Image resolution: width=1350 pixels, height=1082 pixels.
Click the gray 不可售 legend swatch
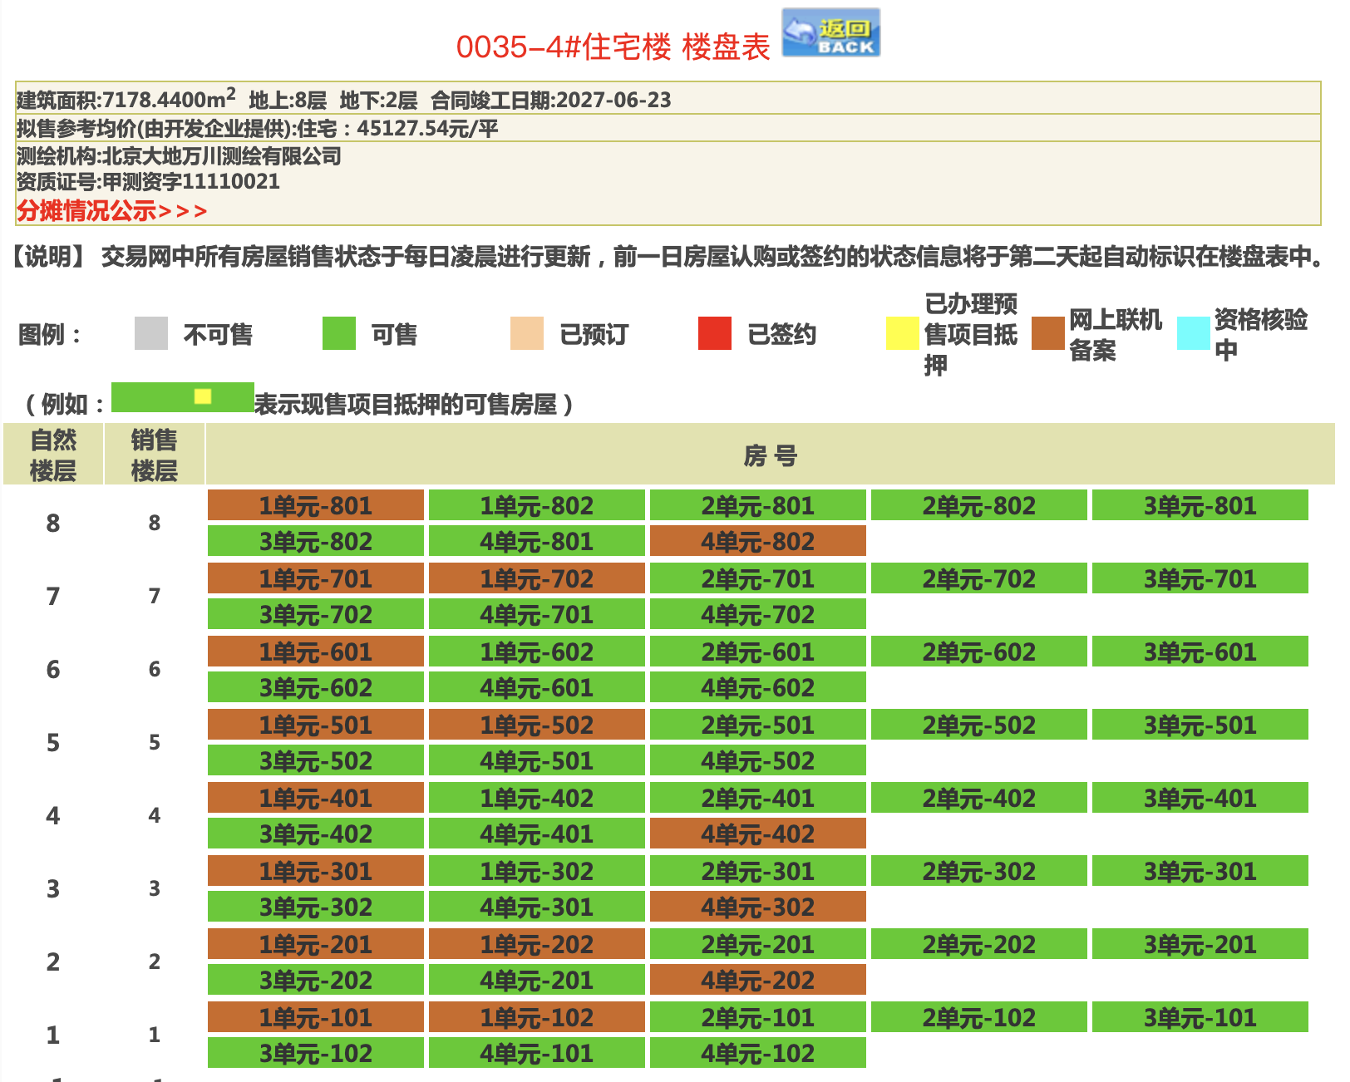150,333
